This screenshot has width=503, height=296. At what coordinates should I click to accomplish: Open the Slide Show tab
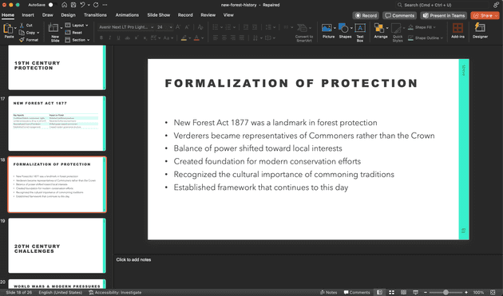click(x=158, y=15)
